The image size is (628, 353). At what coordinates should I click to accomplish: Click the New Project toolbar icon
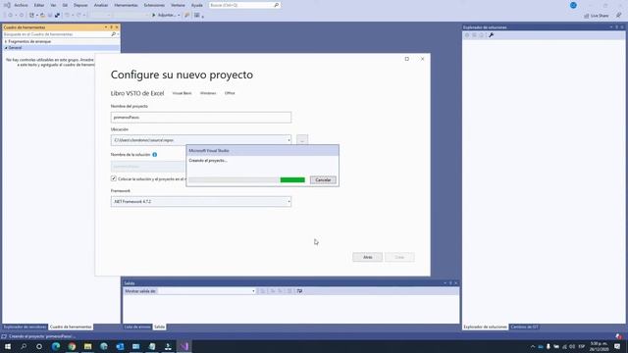tap(31, 16)
